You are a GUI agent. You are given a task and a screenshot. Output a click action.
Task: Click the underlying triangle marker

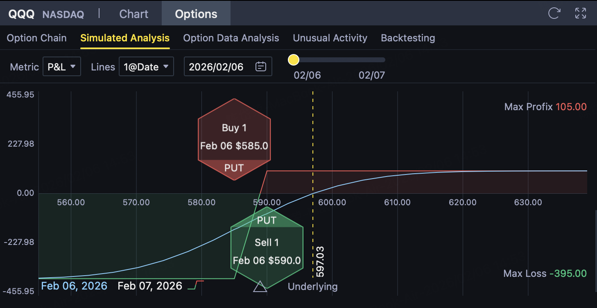point(260,286)
